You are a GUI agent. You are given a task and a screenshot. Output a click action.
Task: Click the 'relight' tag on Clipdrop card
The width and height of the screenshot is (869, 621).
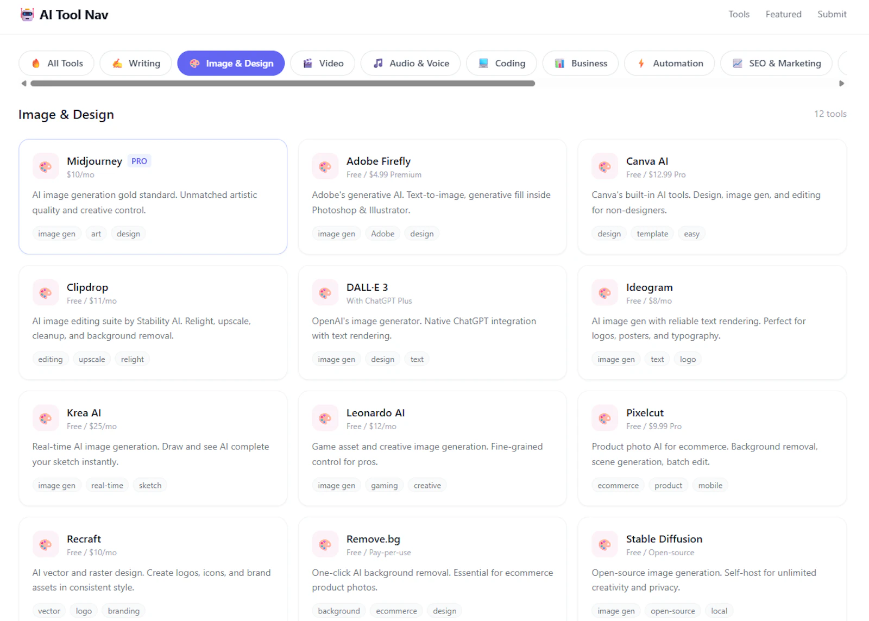tap(133, 359)
